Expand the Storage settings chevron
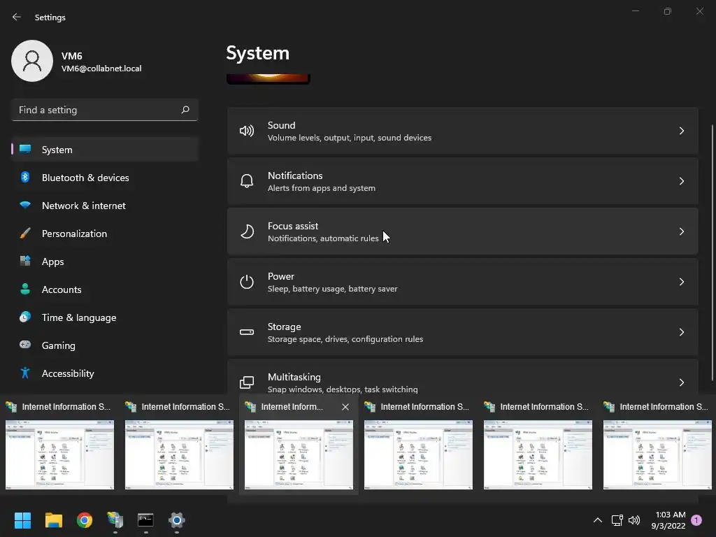 681,332
